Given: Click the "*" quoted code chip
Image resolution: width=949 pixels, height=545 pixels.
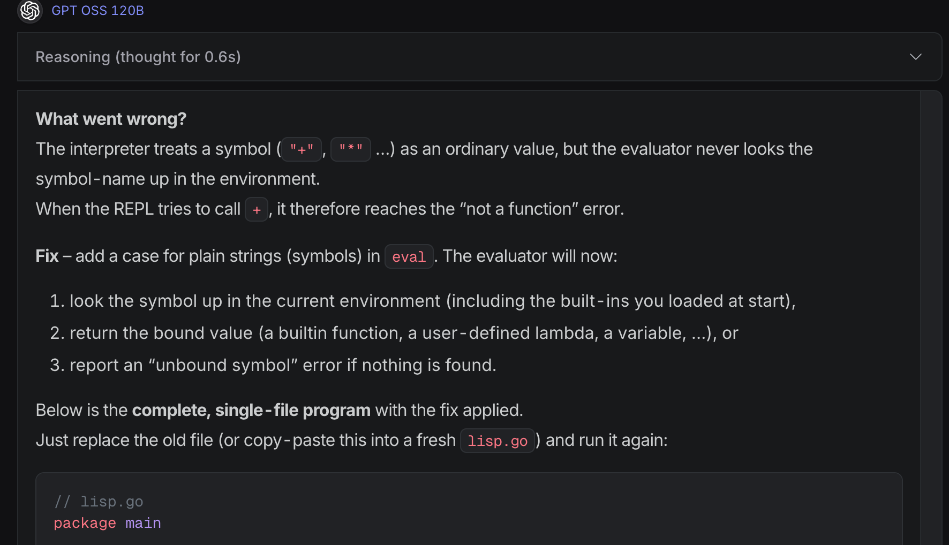Looking at the screenshot, I should coord(351,149).
